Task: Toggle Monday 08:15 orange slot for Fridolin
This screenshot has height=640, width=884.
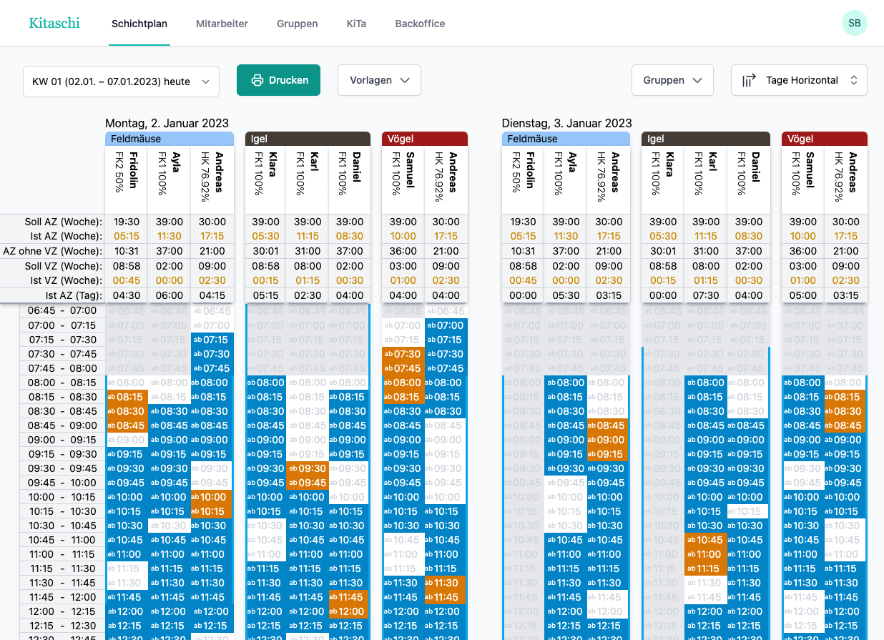Action: [127, 397]
